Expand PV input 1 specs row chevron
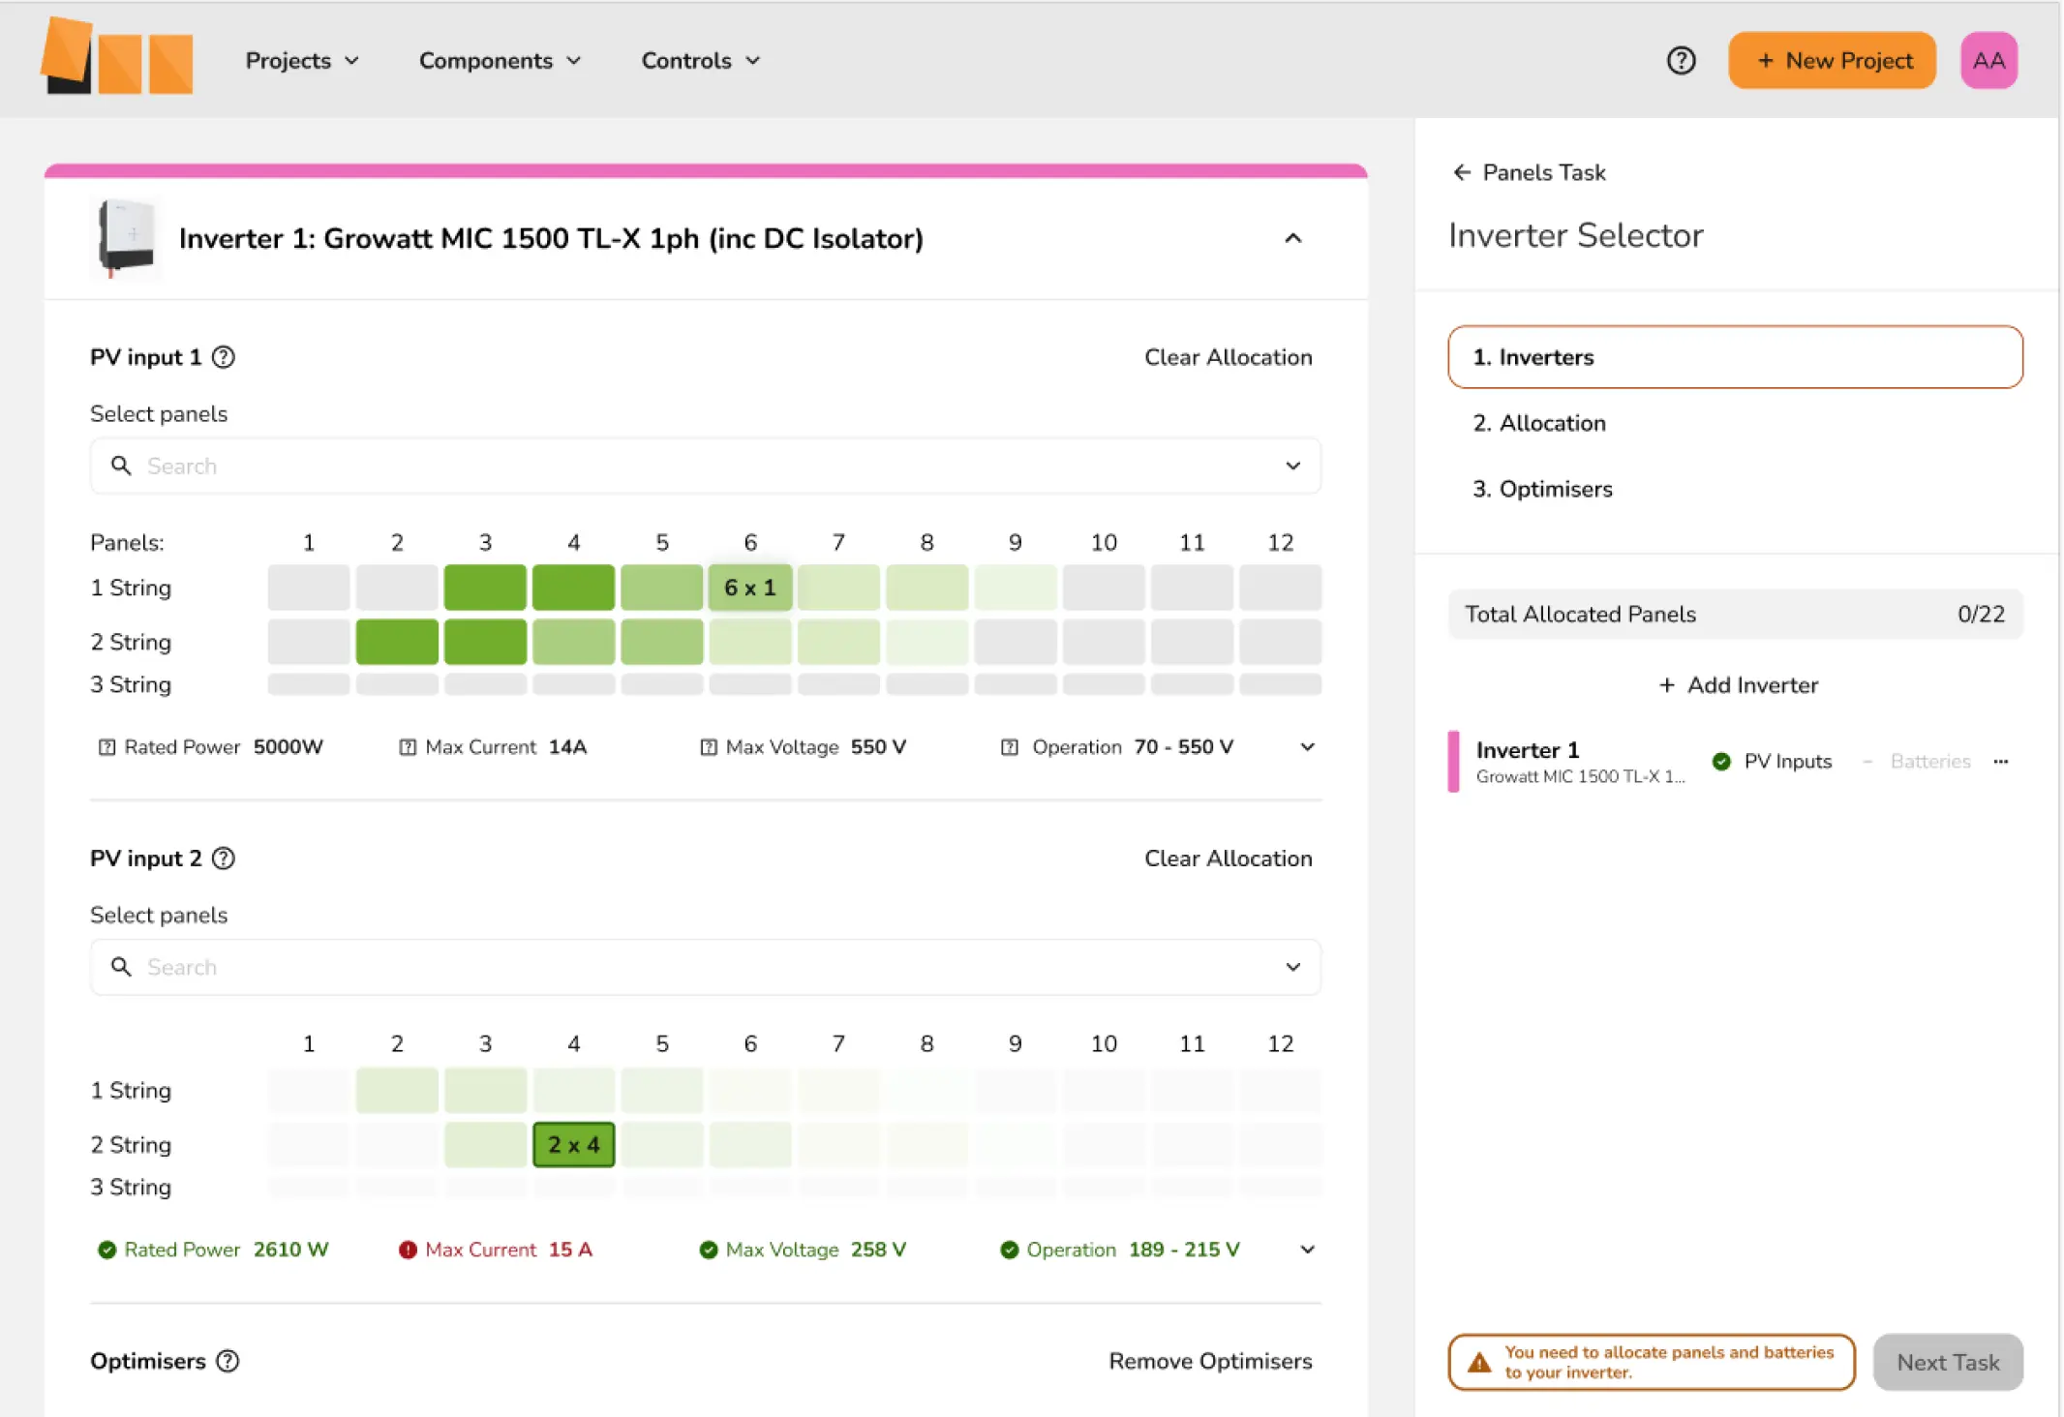2064x1417 pixels. [1307, 747]
